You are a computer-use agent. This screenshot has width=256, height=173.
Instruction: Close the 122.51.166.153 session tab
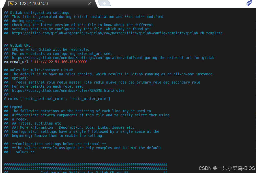[89, 4]
